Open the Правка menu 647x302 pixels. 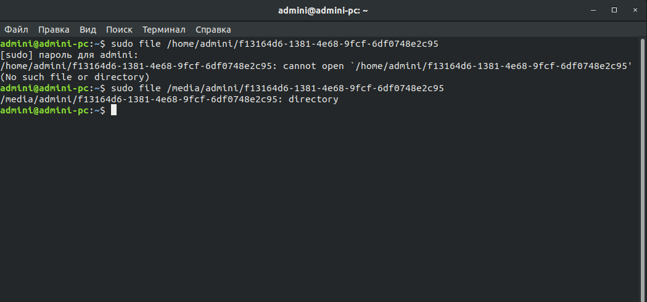pos(54,30)
